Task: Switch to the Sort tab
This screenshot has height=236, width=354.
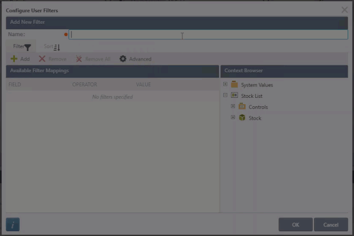Action: (x=52, y=47)
